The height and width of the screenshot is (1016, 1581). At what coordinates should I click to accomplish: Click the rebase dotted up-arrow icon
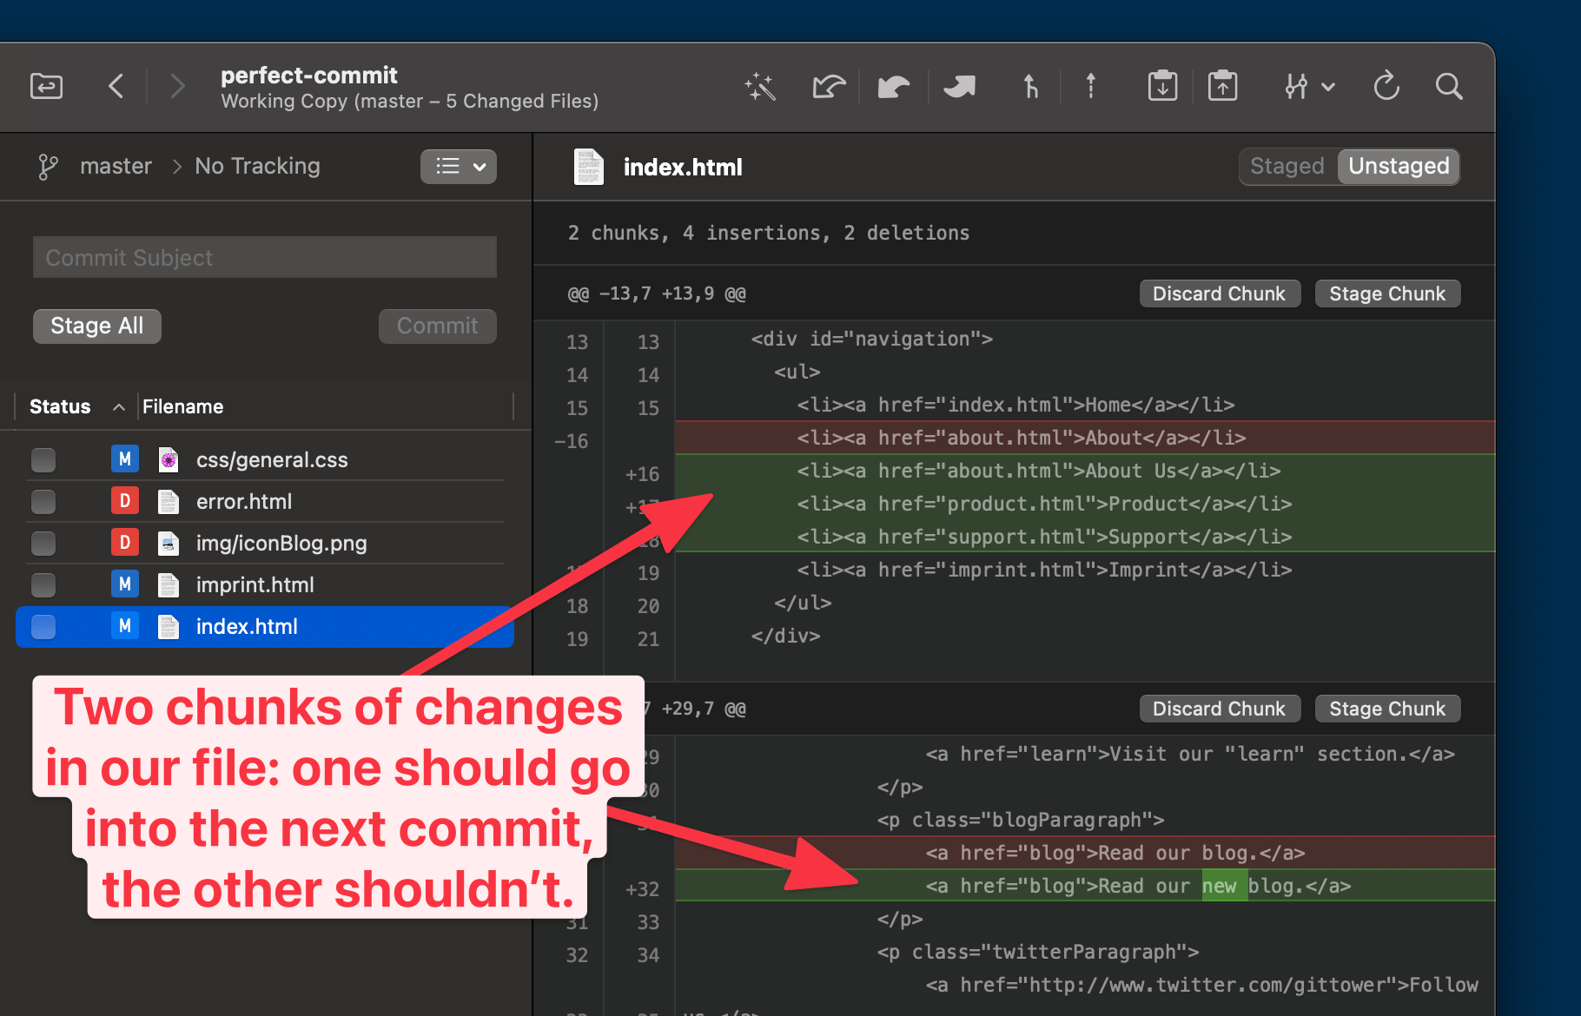[1091, 86]
